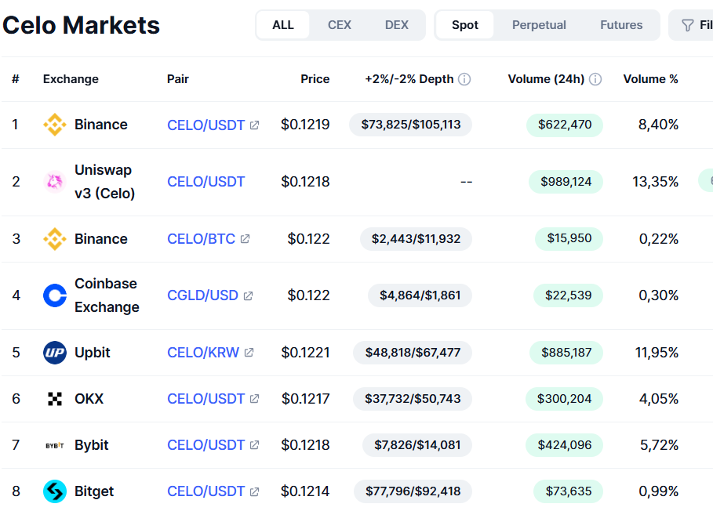The image size is (713, 511).
Task: Sort the table by Price column header
Action: pyautogui.click(x=315, y=79)
